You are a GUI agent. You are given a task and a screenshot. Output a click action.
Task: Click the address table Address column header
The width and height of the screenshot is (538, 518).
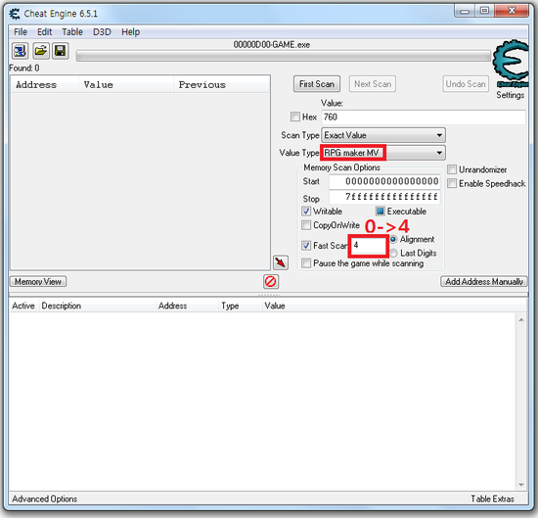pyautogui.click(x=187, y=306)
